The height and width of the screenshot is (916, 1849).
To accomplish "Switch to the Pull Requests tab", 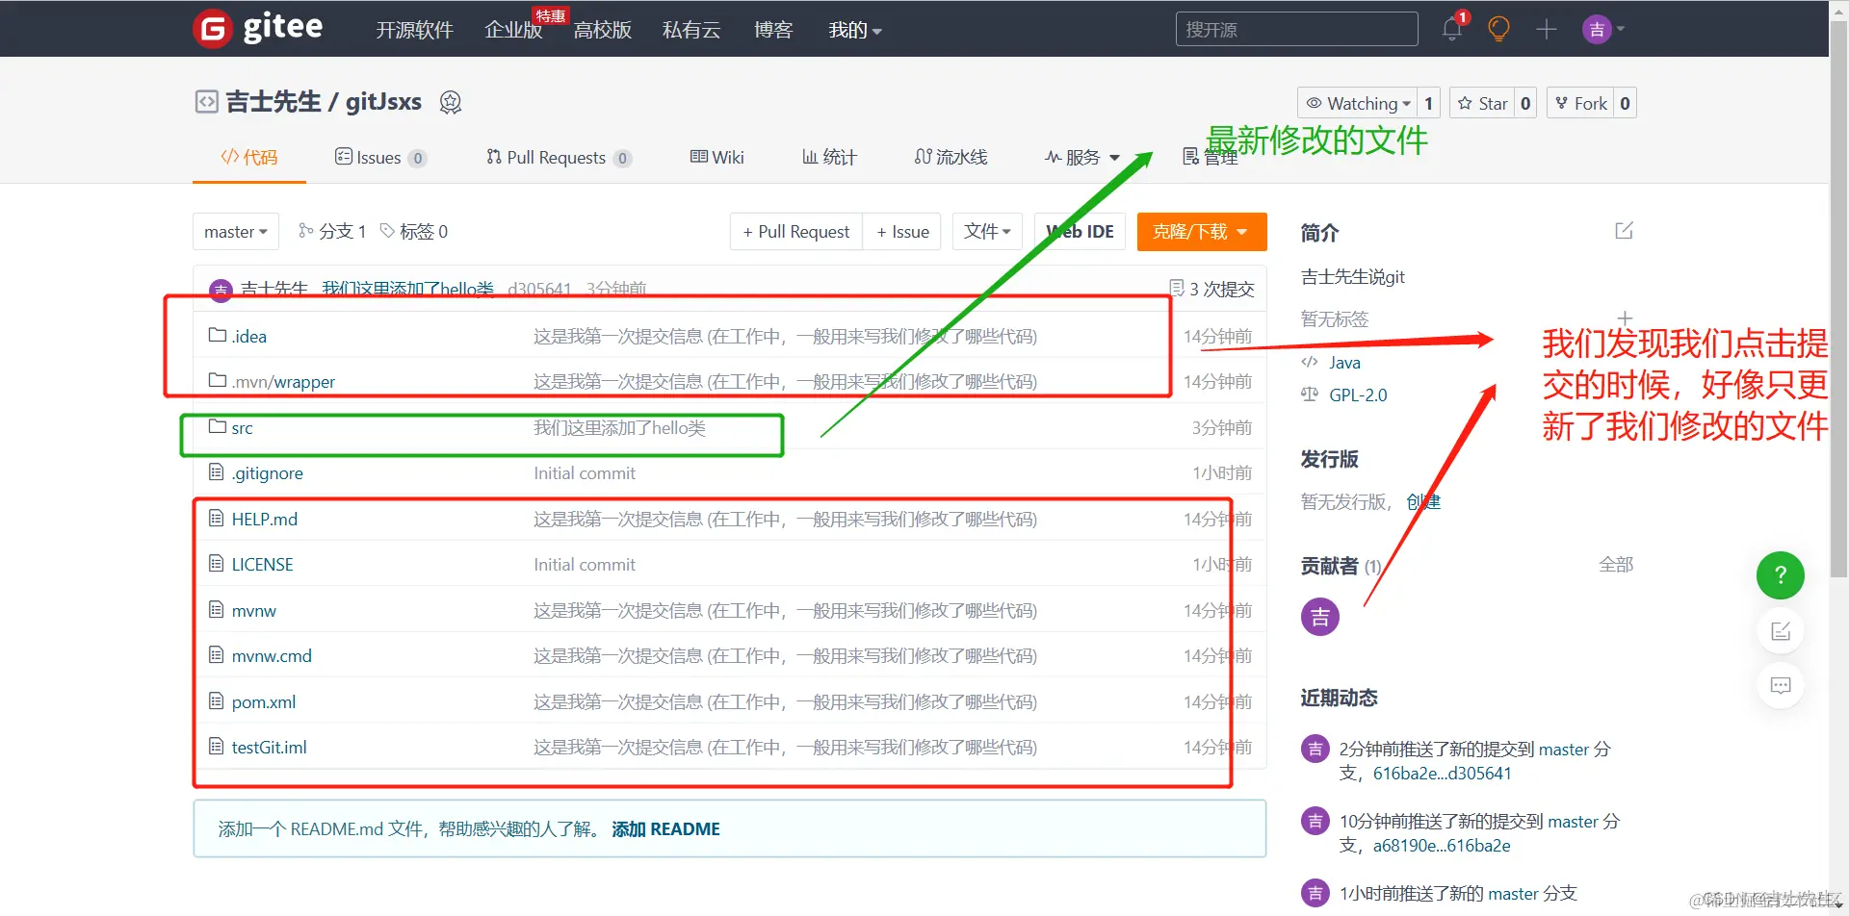I will (x=559, y=157).
